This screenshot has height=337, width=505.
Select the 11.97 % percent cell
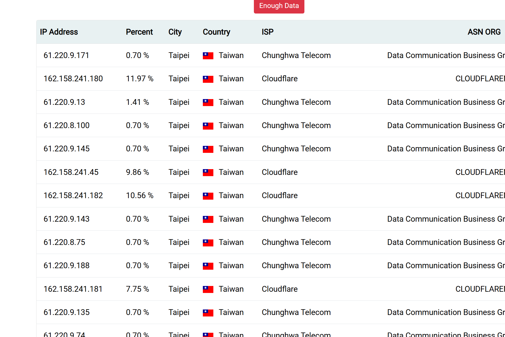click(140, 79)
